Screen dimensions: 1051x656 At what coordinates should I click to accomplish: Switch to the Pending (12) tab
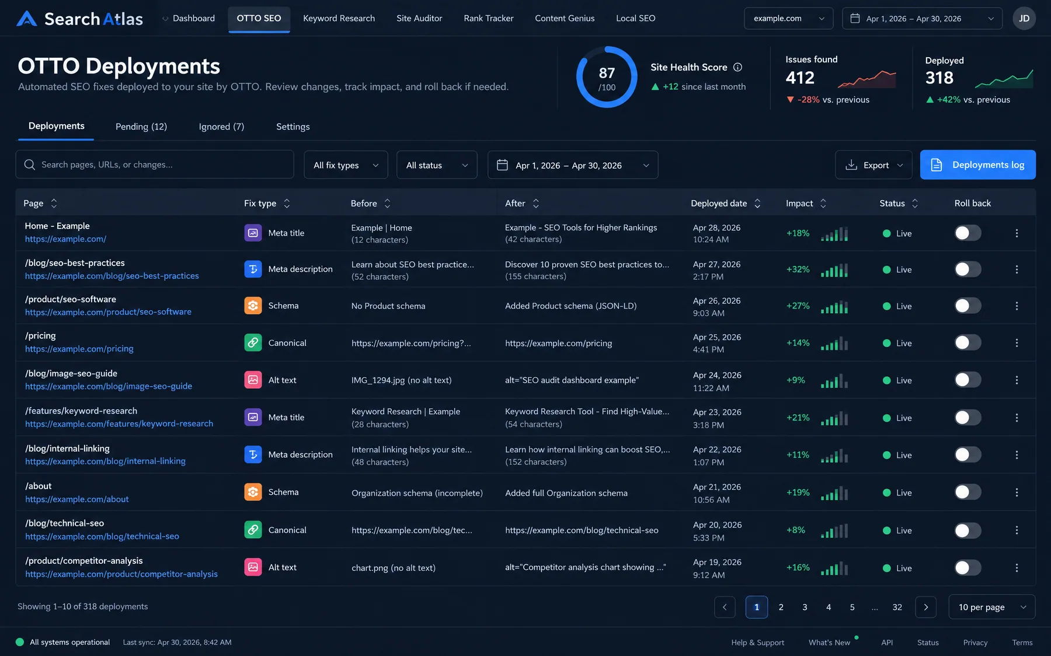[141, 127]
